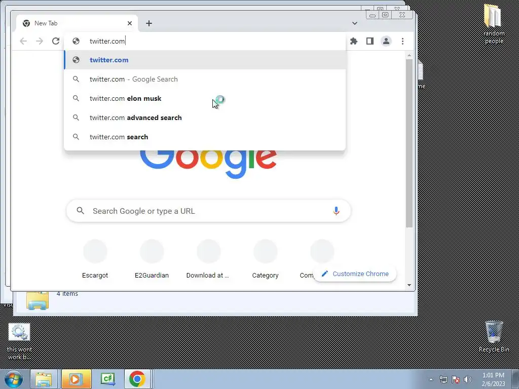This screenshot has width=519, height=389.
Task: Start voice search with the microphone icon
Action: [336, 211]
